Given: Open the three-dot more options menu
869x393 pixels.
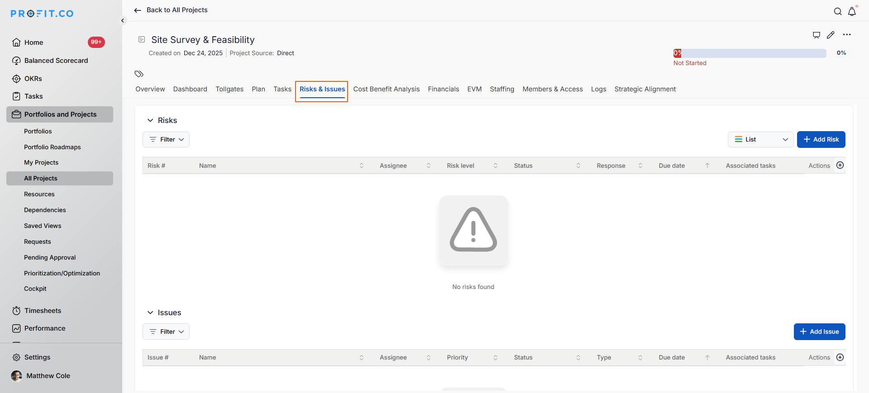Looking at the screenshot, I should (x=847, y=35).
